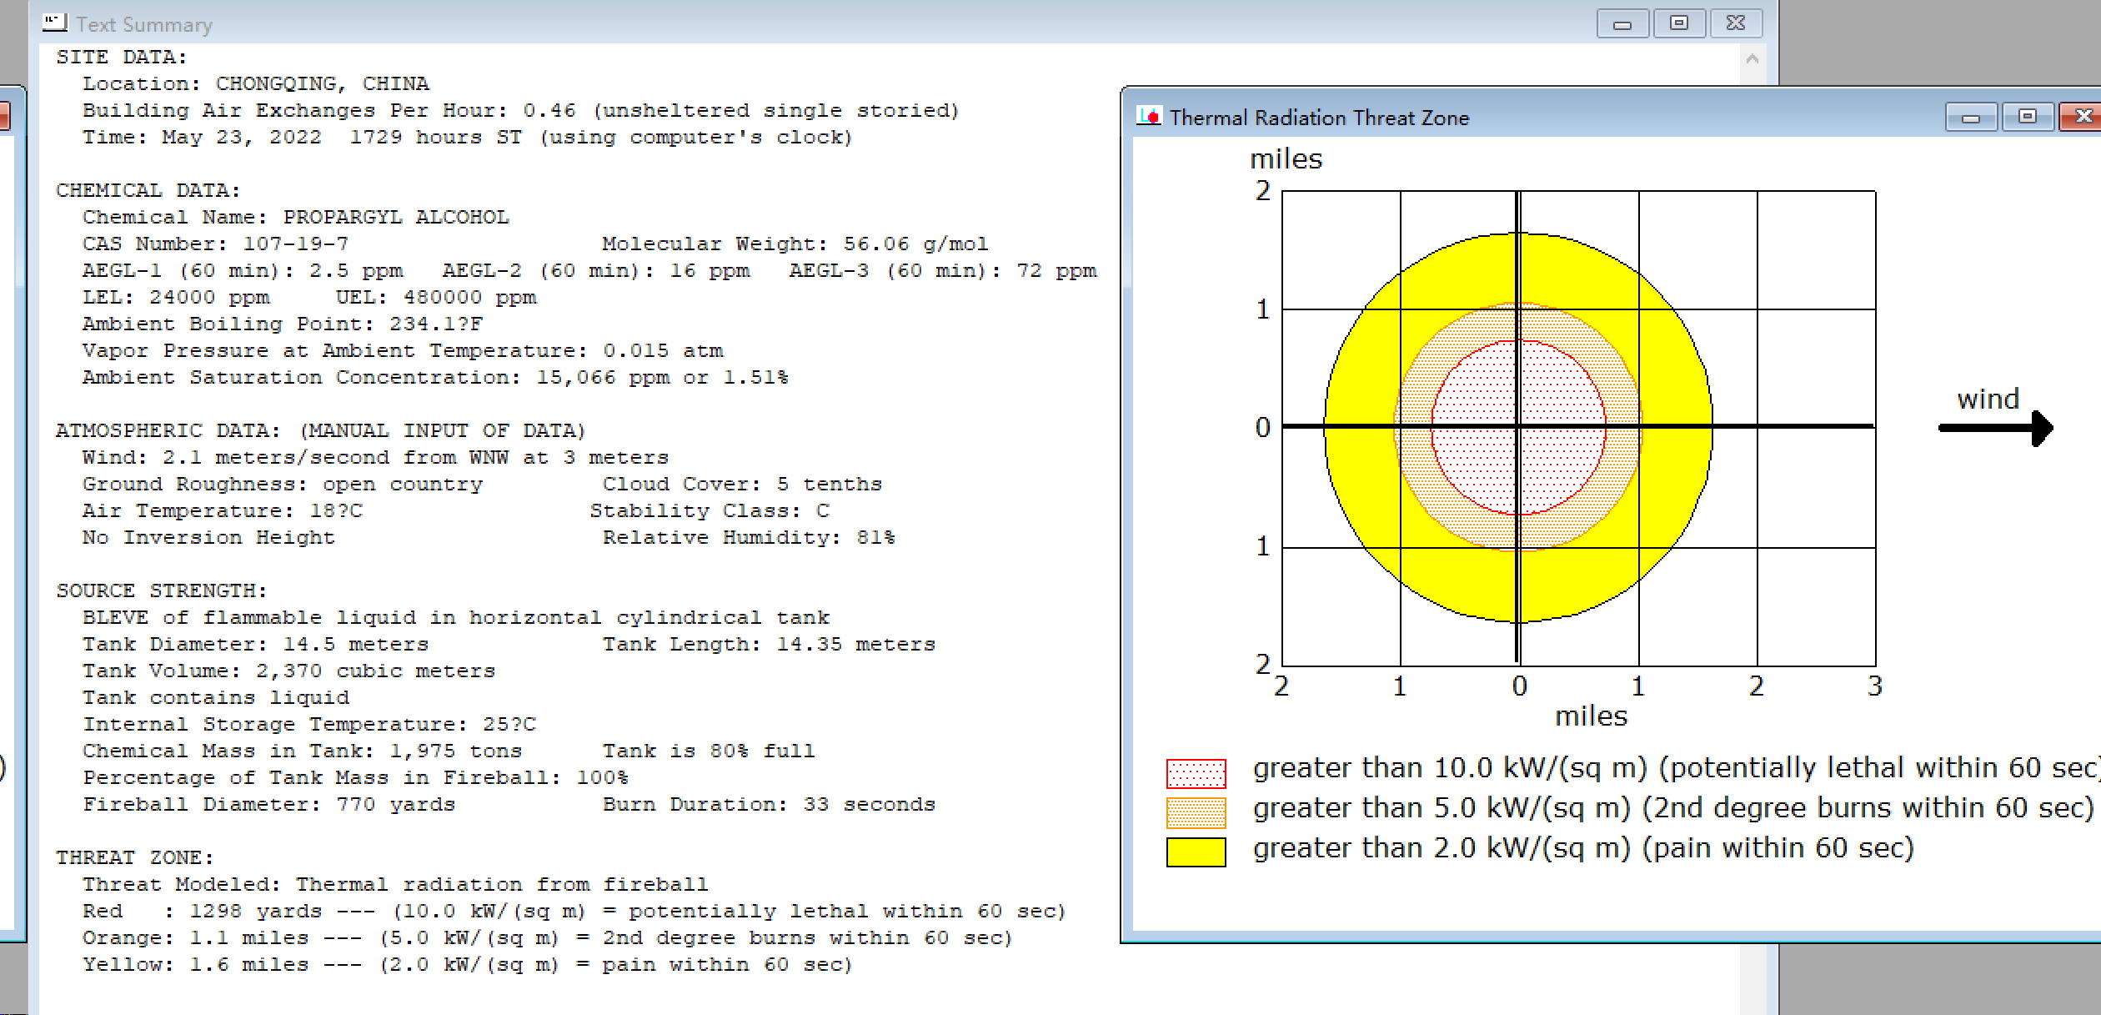Close the Text Summary window
Viewport: 2101px width, 1015px height.
pyautogui.click(x=1736, y=23)
